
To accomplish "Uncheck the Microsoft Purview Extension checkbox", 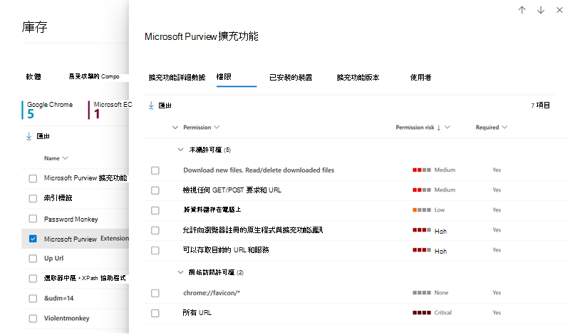I will pos(33,239).
